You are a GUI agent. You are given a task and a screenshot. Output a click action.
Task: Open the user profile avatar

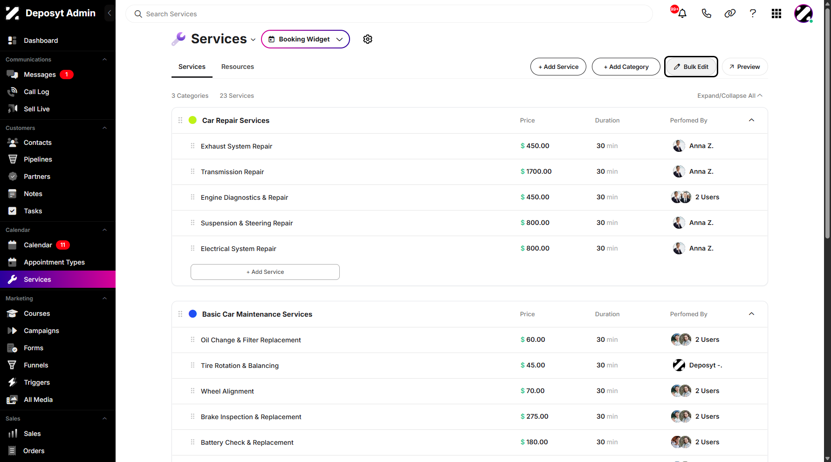coord(804,14)
